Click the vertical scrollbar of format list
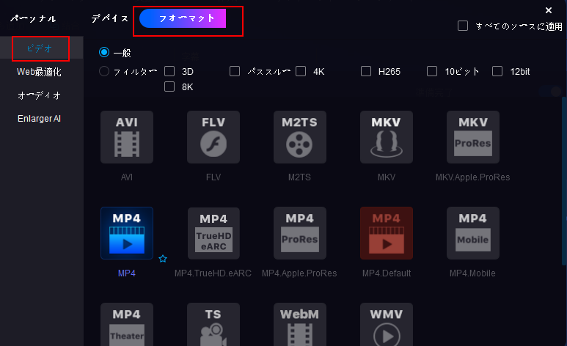567x346 pixels. (x=565, y=181)
